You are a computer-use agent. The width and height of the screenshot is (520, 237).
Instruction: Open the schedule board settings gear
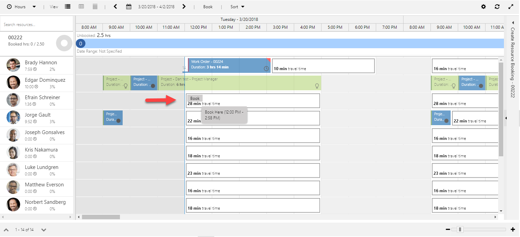click(x=483, y=6)
